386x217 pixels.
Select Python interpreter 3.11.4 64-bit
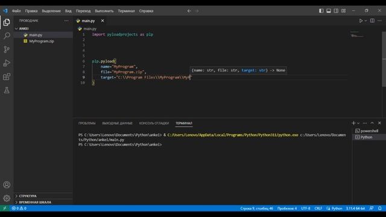(355, 209)
